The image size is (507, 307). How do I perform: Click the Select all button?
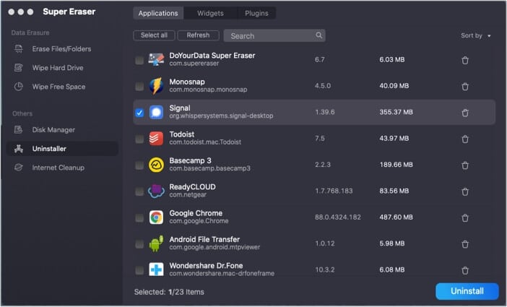[154, 35]
